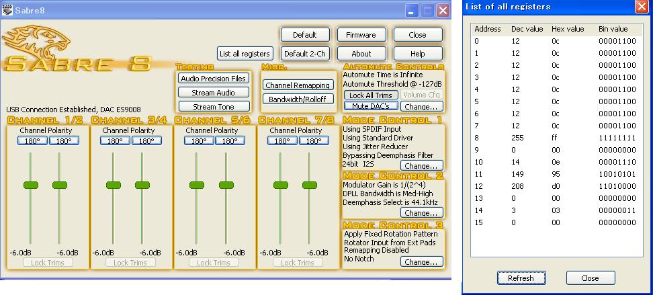Click Channel 7/8 left volume slider handle

[280, 185]
